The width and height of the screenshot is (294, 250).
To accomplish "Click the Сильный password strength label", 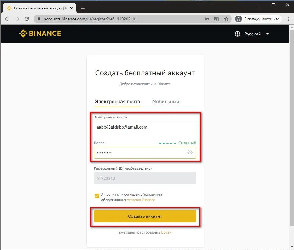I will 187,143.
